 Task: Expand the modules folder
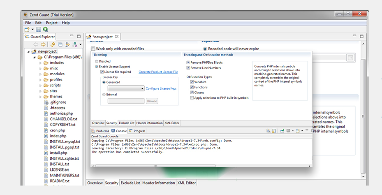point(40,74)
